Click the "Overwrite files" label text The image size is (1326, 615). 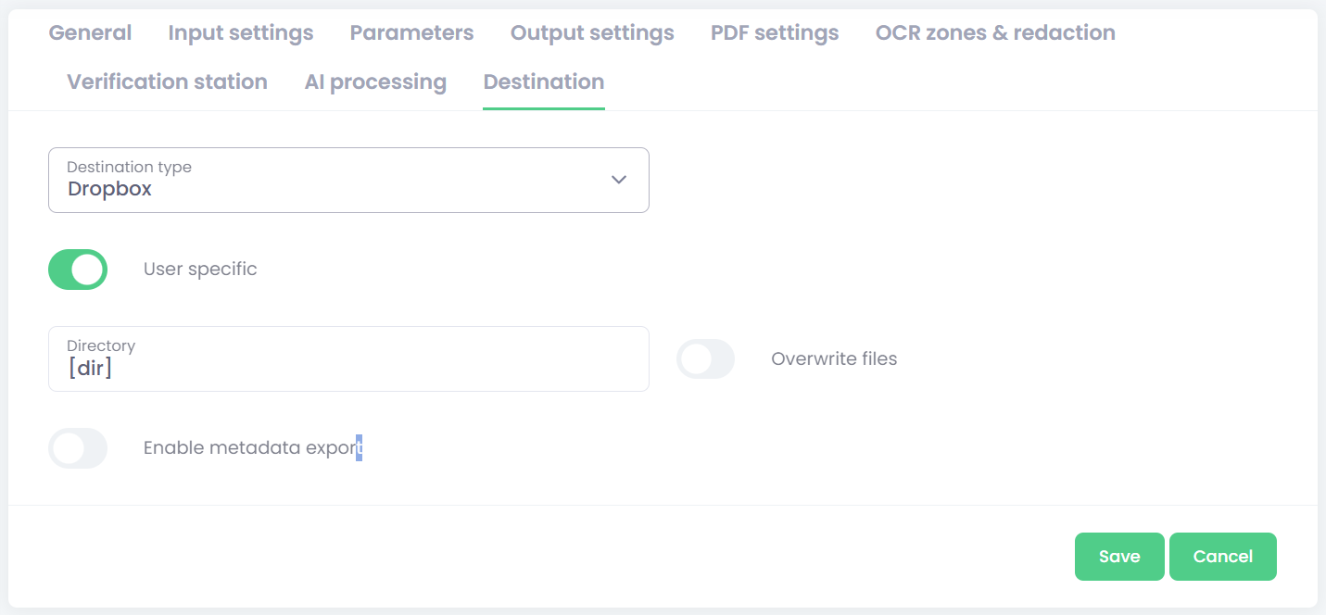tap(834, 358)
